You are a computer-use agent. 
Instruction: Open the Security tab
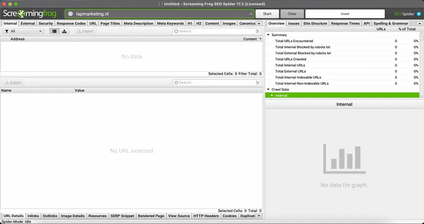[46, 23]
